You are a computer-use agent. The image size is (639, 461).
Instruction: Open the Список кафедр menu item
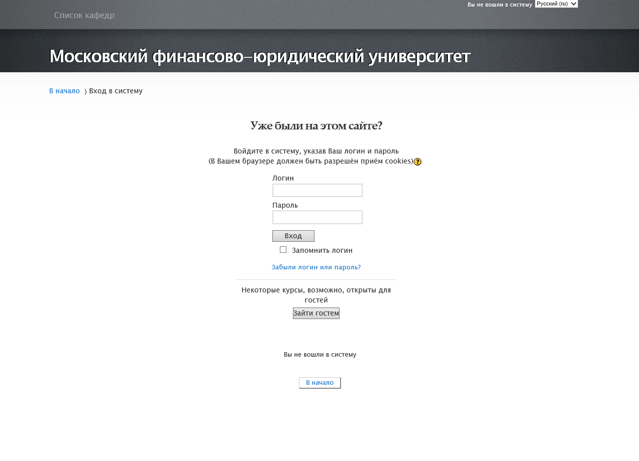click(84, 15)
